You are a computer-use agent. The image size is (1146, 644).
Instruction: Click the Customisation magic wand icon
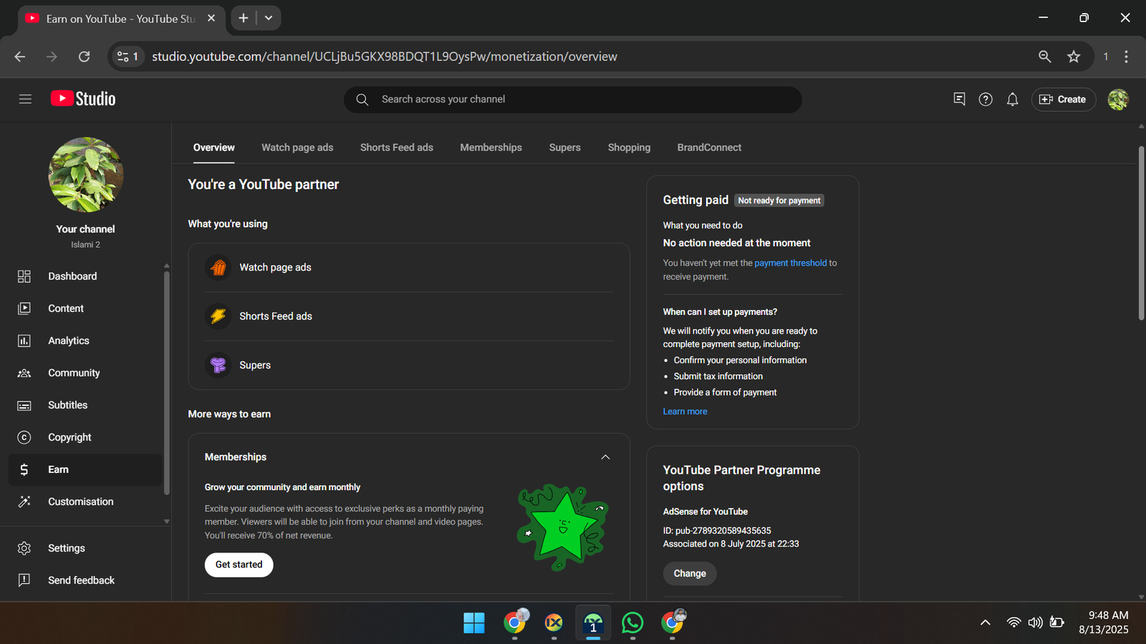point(24,502)
